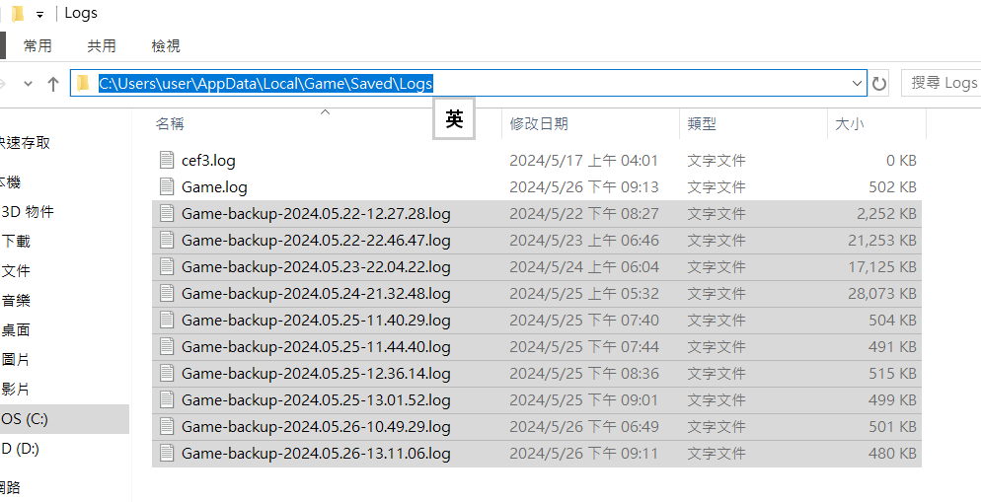Viewport: 981px width, 502px height.
Task: Click icon of Game-backup-2024.05.22-22.46.47.log
Action: click(167, 240)
